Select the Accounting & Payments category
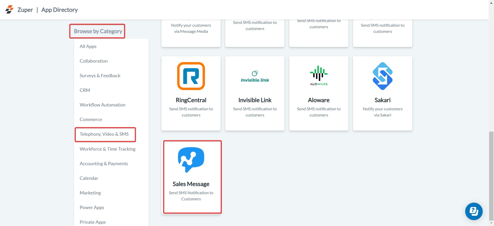Viewport: 494px width, 226px height. [104, 164]
